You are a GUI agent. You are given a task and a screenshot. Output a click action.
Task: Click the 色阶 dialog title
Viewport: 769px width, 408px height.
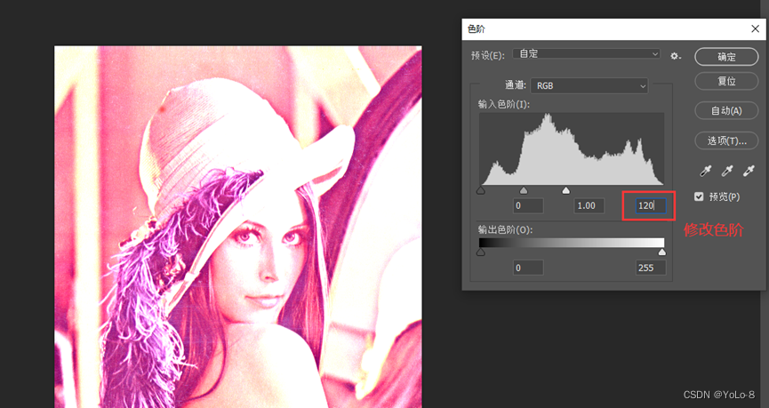477,29
